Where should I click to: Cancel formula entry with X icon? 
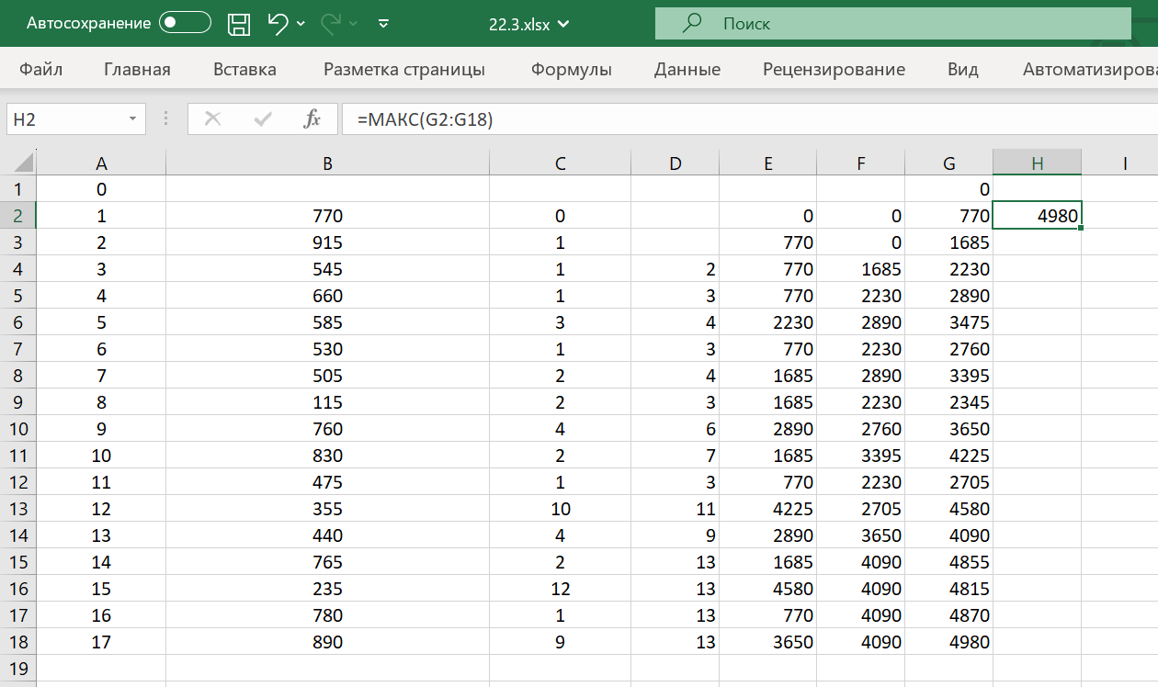(213, 118)
